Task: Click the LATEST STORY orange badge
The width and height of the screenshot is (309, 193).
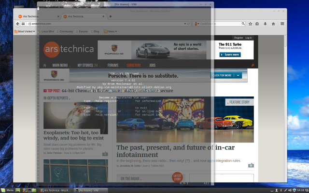Action: click(177, 177)
